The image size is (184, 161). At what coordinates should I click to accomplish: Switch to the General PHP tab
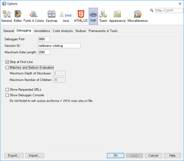[x=9, y=31]
